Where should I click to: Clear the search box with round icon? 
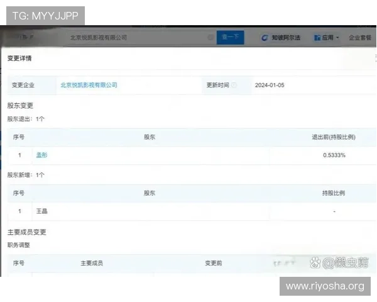[x=210, y=37]
